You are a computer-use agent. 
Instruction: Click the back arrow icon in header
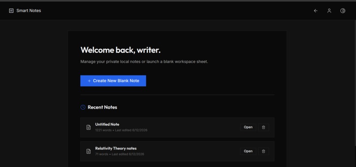click(316, 11)
